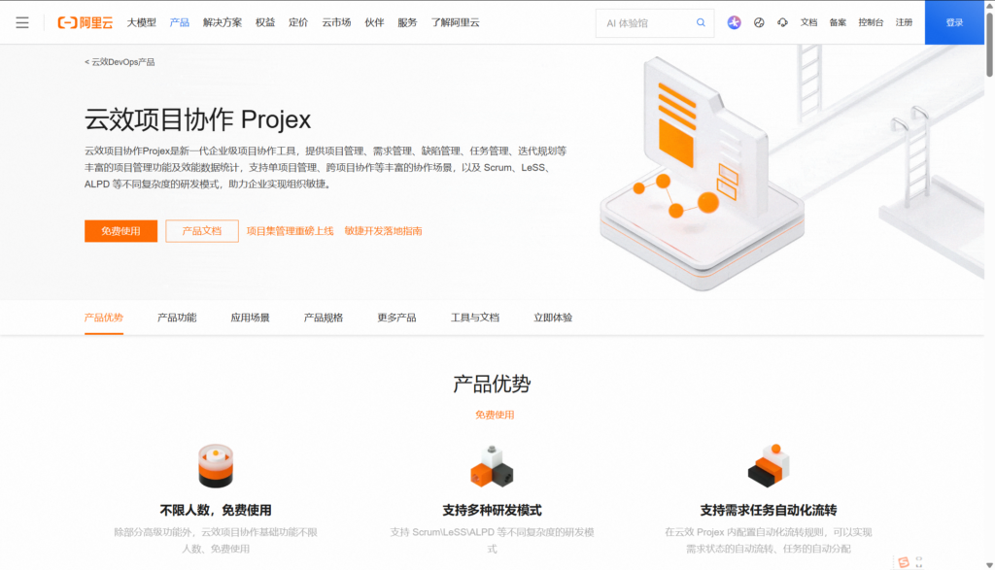995x570 pixels.
Task: Click the AI assistant icon near search bar
Action: [x=734, y=22]
